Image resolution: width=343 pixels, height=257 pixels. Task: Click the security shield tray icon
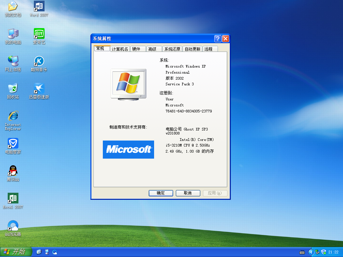click(x=324, y=252)
